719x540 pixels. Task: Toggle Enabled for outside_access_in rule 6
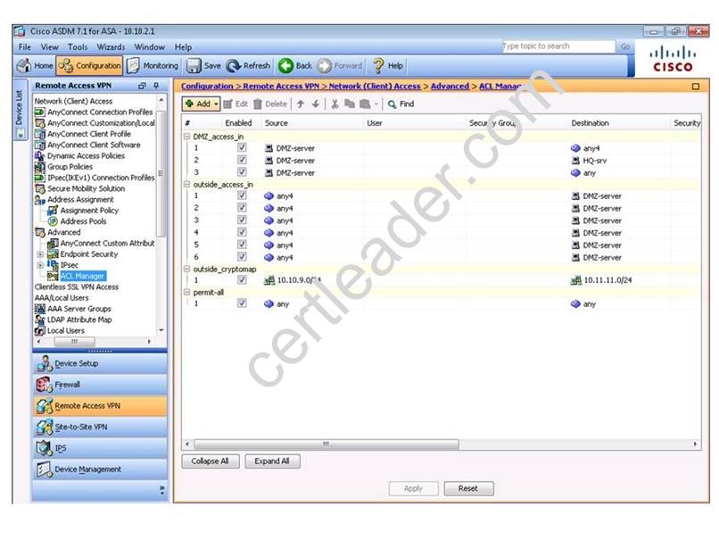pyautogui.click(x=242, y=257)
